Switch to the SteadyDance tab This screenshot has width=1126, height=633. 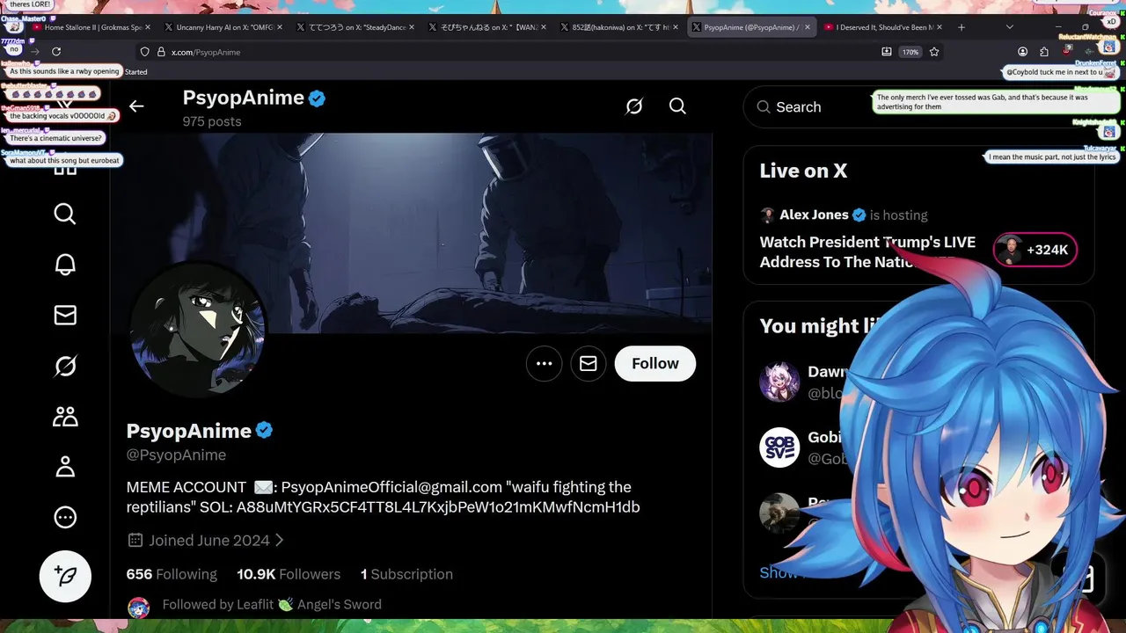coord(355,27)
